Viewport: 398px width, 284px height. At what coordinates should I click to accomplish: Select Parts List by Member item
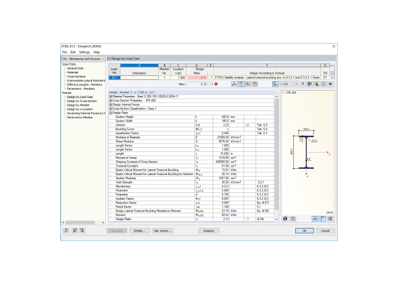click(x=80, y=117)
